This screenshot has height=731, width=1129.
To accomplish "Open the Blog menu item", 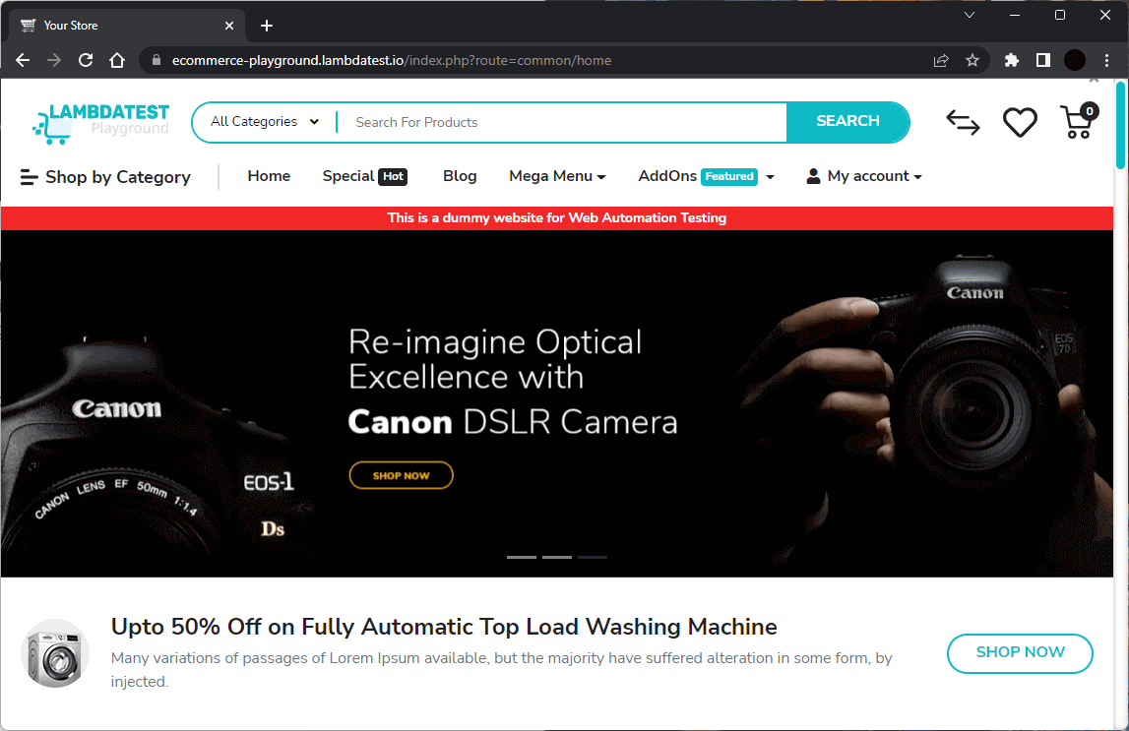I will (460, 175).
